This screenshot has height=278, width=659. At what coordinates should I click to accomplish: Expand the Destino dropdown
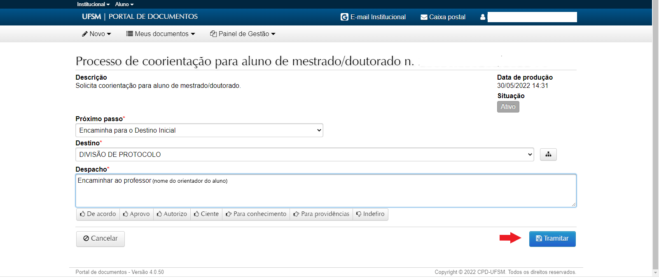click(304, 155)
